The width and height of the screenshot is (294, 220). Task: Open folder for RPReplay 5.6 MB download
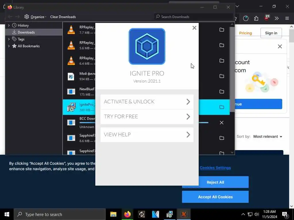coord(222,45)
